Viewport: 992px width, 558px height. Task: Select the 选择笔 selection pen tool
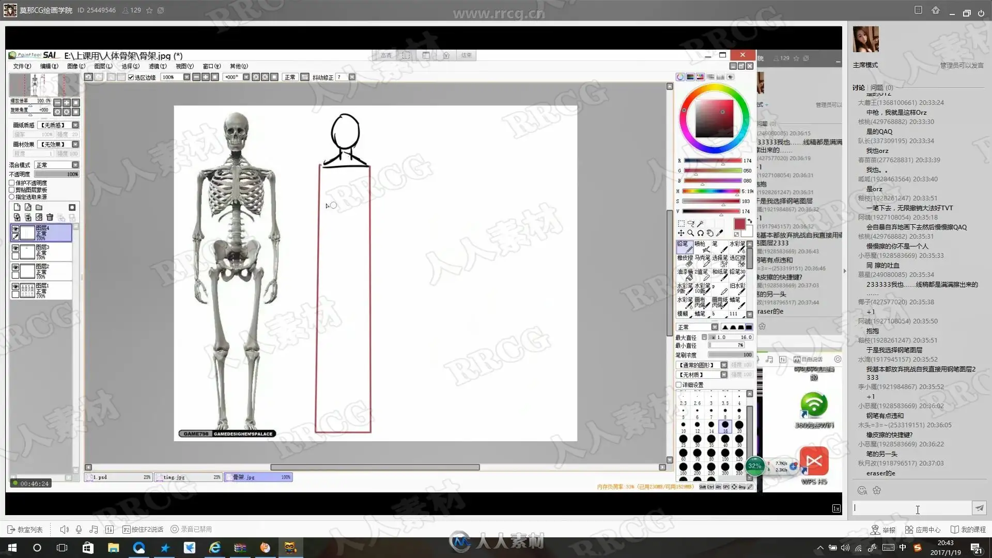720,260
